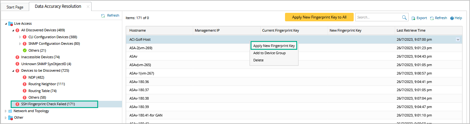This screenshot has width=470, height=124.
Task: Click the Live Access folder icon
Action: coord(10,23)
